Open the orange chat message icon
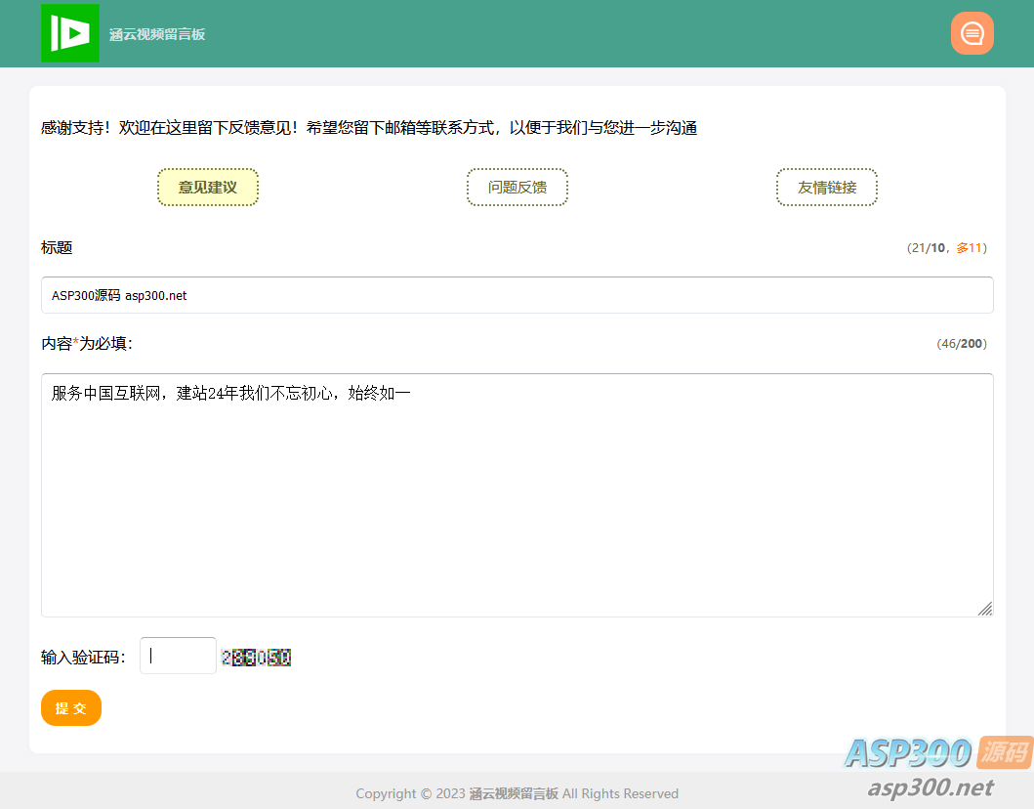Image resolution: width=1034 pixels, height=809 pixels. click(972, 33)
